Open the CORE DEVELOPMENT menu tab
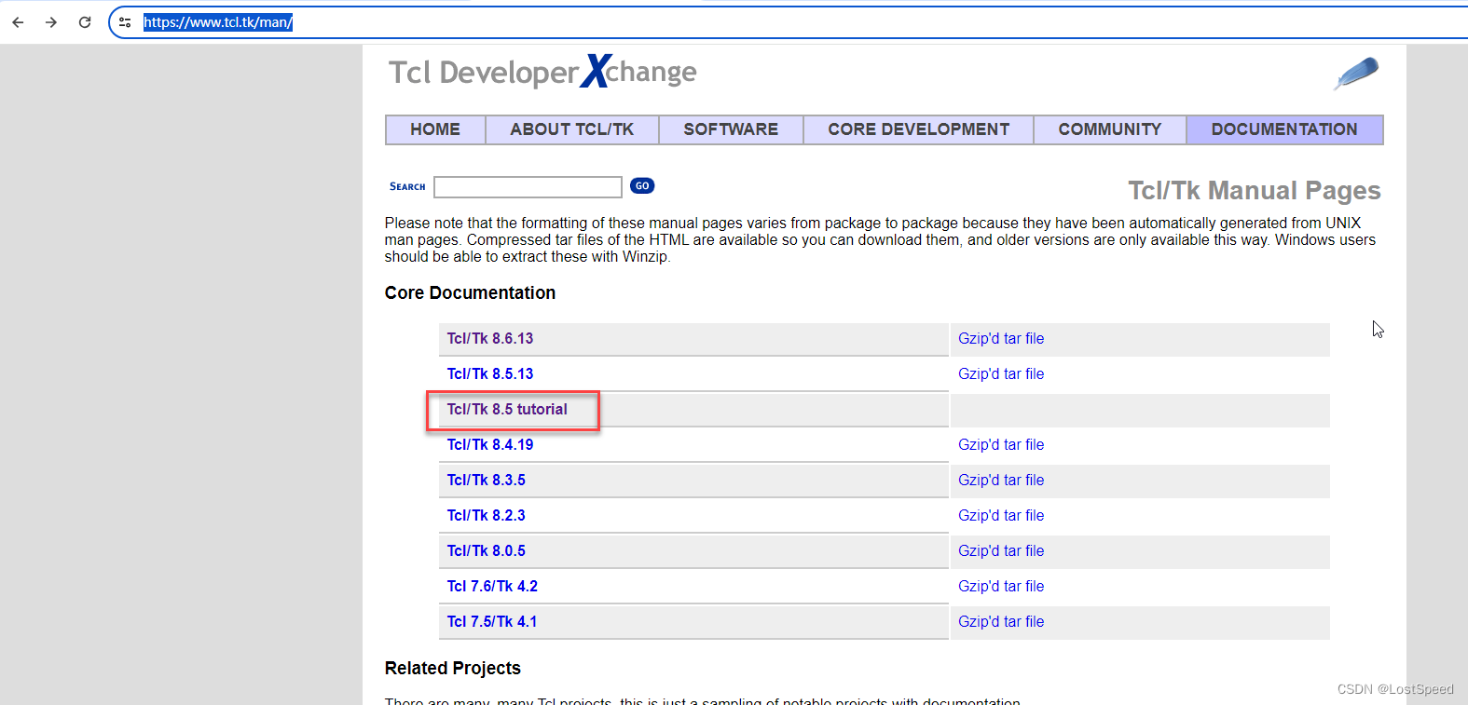The height and width of the screenshot is (705, 1468). pos(918,129)
